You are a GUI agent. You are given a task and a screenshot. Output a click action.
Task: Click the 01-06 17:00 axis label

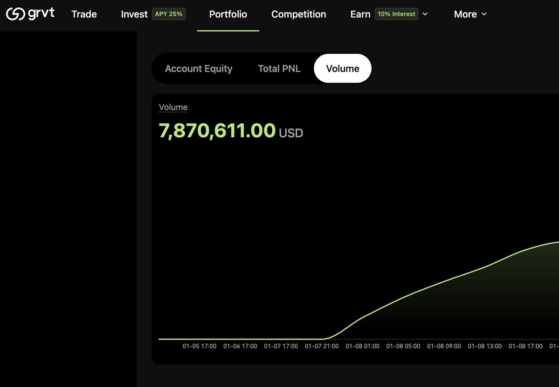pyautogui.click(x=240, y=346)
